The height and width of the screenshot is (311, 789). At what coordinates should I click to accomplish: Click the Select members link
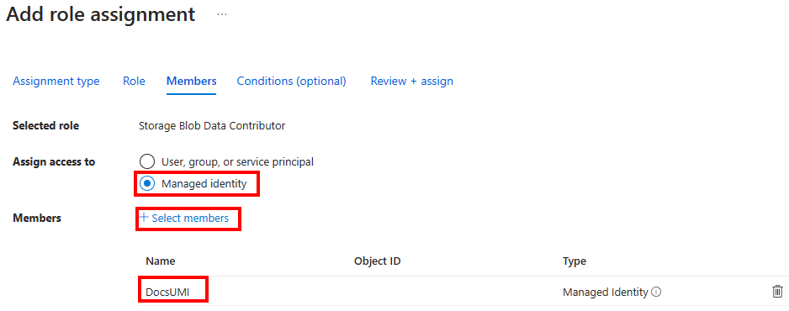tap(190, 218)
